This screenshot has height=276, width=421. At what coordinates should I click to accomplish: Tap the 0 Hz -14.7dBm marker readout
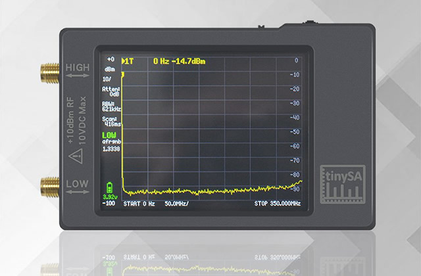pos(180,61)
